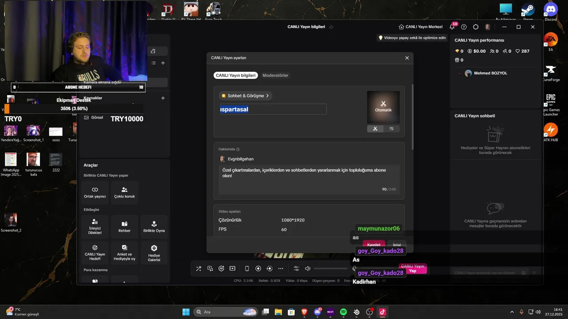Add a new scene with top plus icon
The width and height of the screenshot is (568, 319).
tap(163, 63)
